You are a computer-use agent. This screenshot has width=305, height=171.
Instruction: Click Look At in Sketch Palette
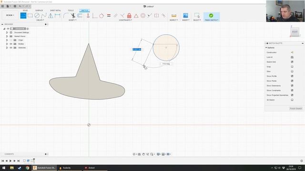pyautogui.click(x=292, y=57)
